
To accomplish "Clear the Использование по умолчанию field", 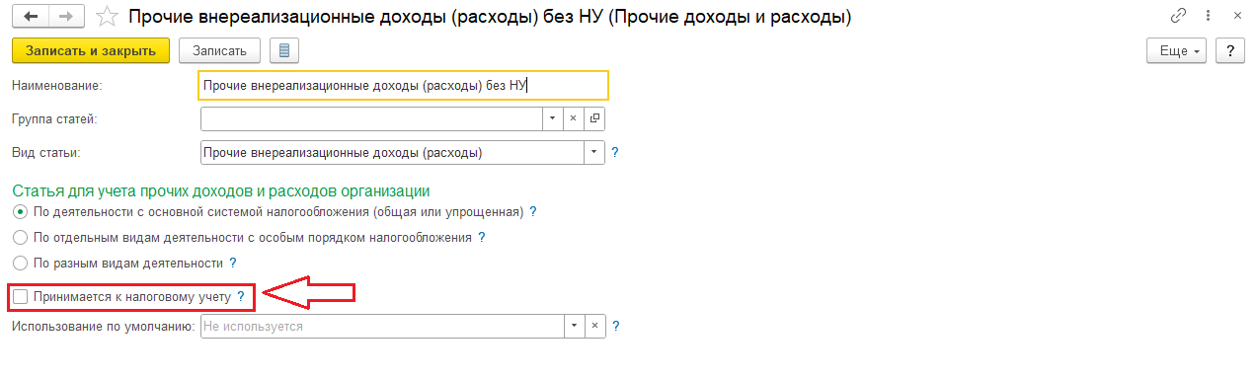I will (x=594, y=326).
